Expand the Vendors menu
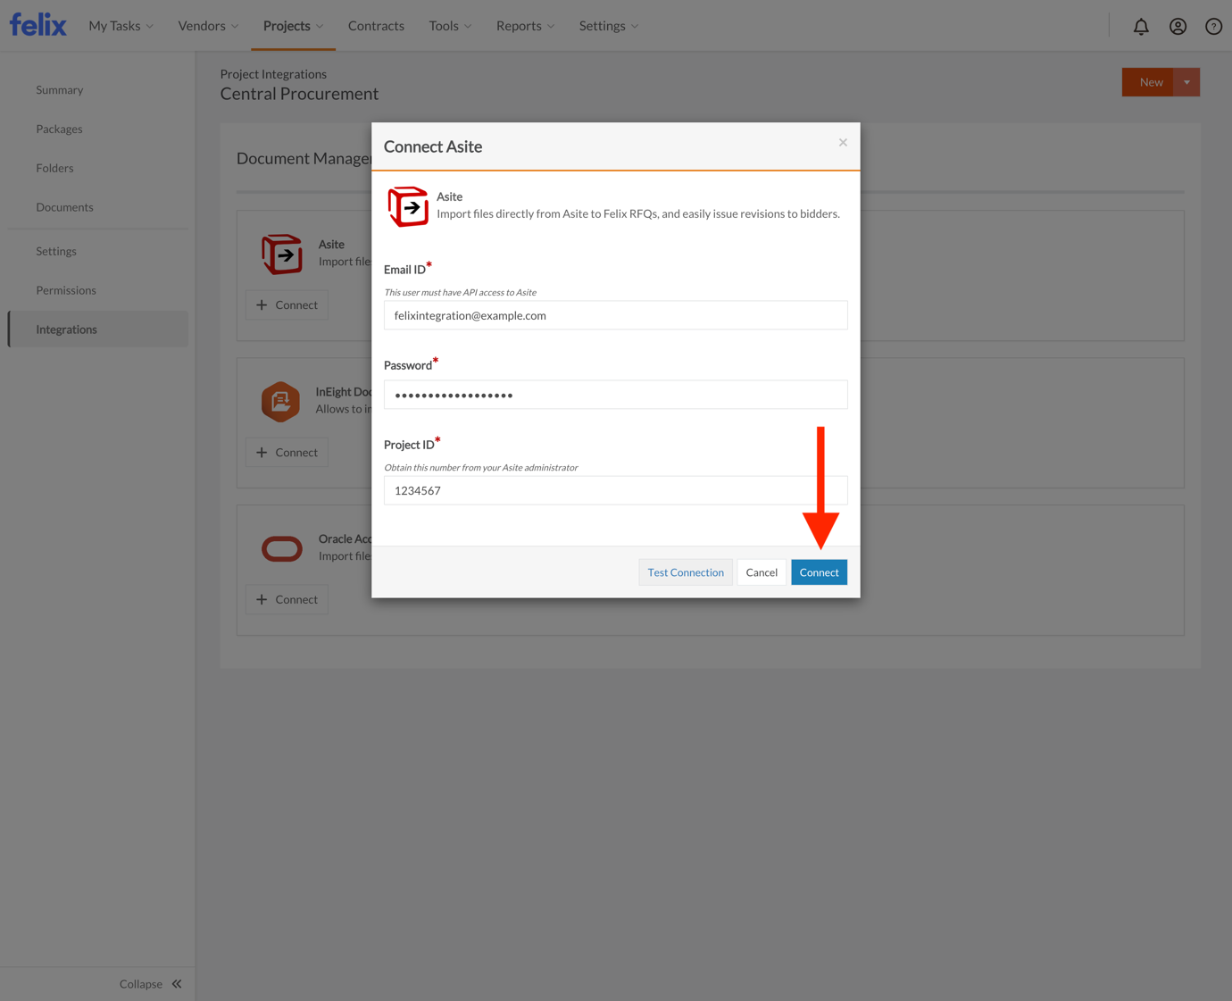This screenshot has height=1001, width=1232. click(x=208, y=26)
